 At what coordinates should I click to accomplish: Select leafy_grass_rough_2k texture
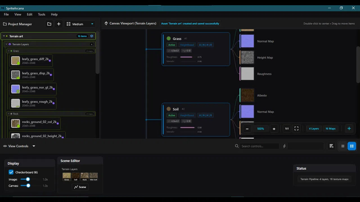(x=33, y=103)
